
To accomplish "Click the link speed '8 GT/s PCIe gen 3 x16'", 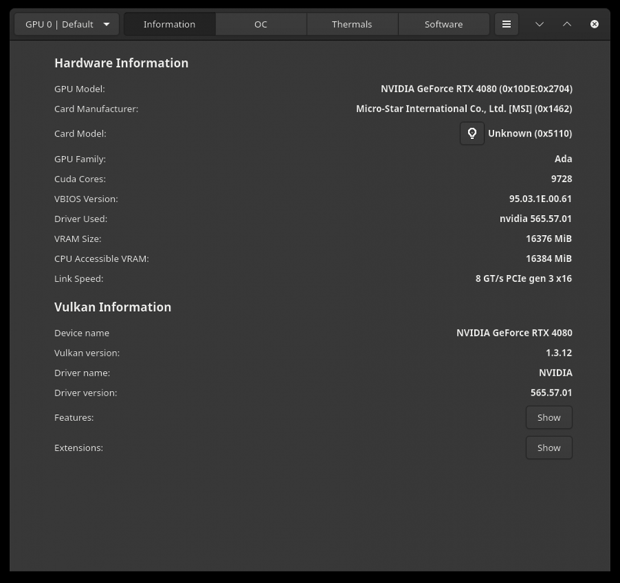I will point(524,278).
